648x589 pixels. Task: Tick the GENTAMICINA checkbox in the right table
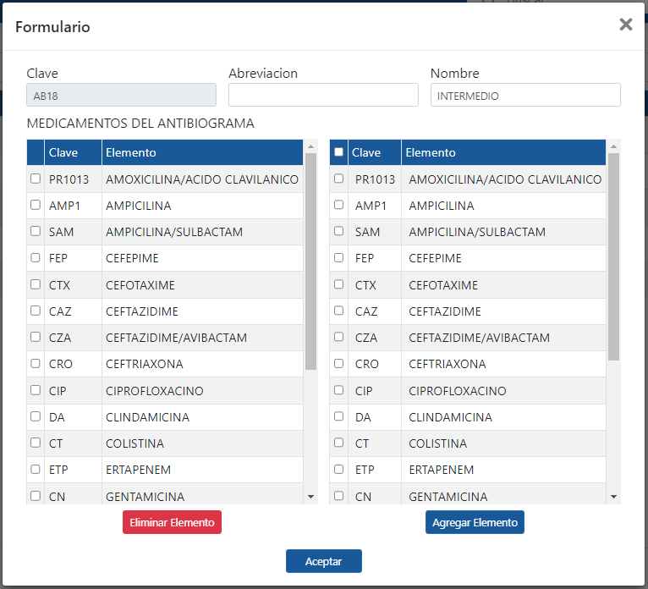tap(339, 496)
